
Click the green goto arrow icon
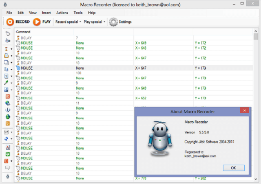(7, 154)
